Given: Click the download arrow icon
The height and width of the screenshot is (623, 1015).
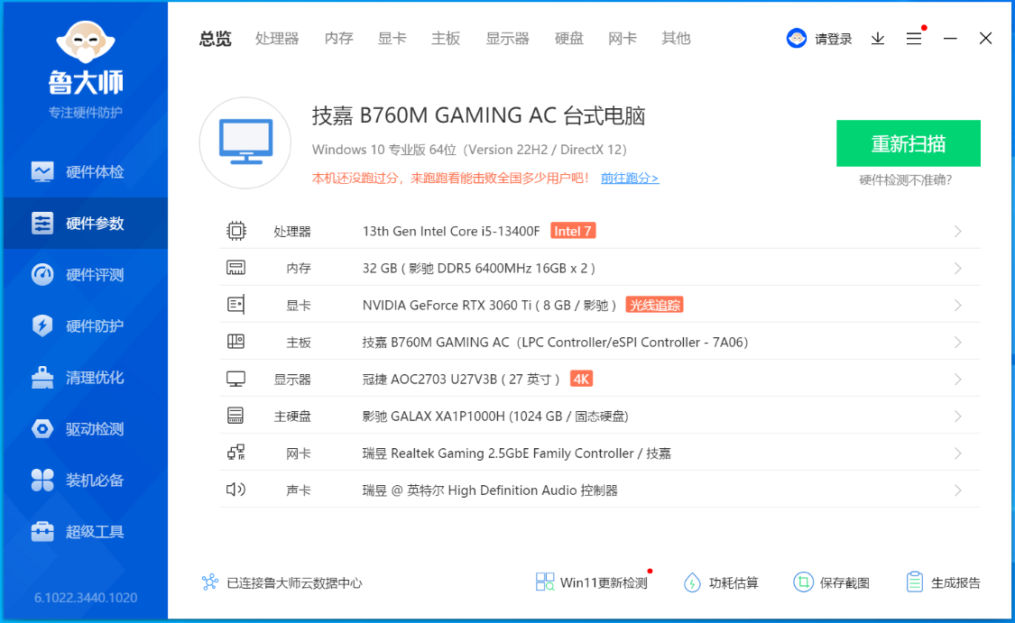Looking at the screenshot, I should click(x=878, y=39).
